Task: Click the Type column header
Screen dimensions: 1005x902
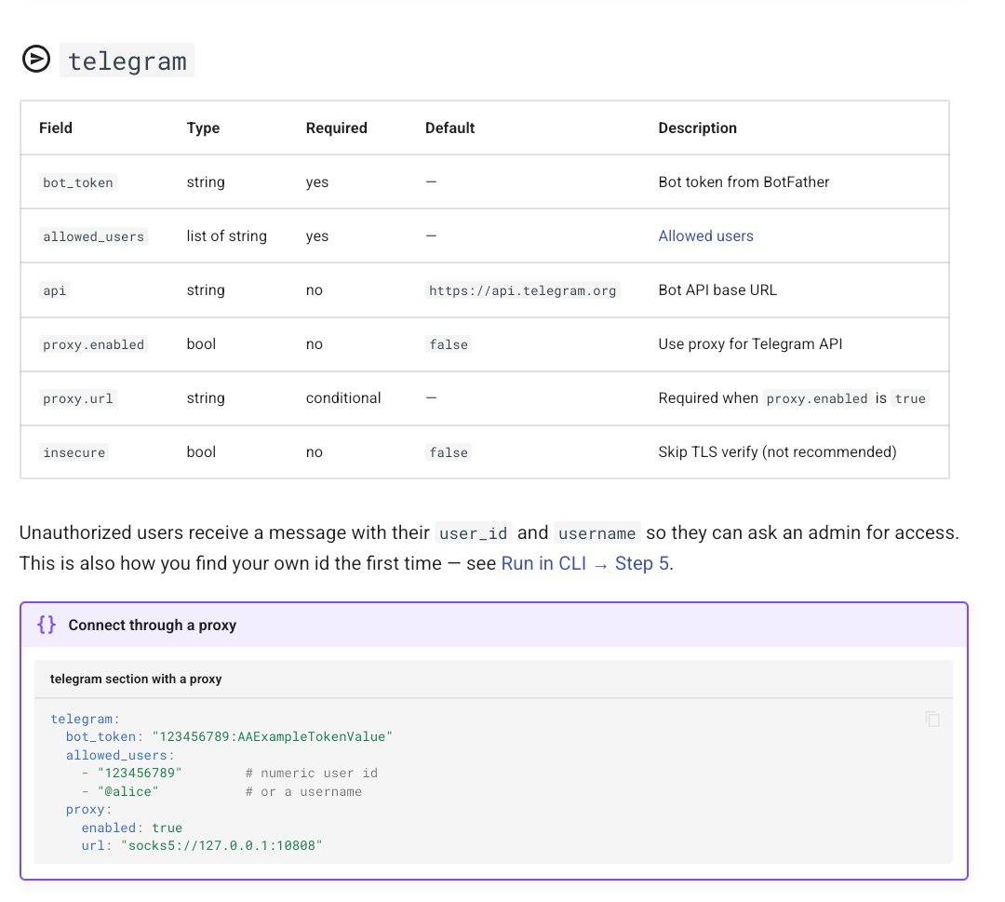Action: tap(203, 128)
